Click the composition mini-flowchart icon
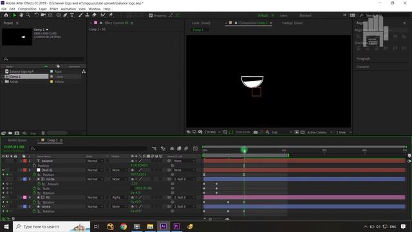This screenshot has height=232, width=412. (x=154, y=149)
